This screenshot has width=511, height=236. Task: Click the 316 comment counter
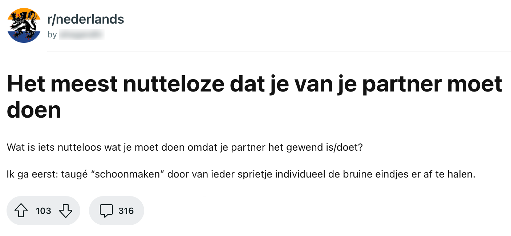(x=126, y=210)
